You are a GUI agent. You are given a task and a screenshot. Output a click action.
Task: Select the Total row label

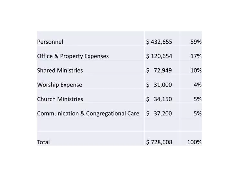[43, 142]
